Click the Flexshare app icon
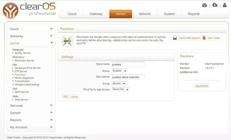231x140 pixels. pos(67,41)
